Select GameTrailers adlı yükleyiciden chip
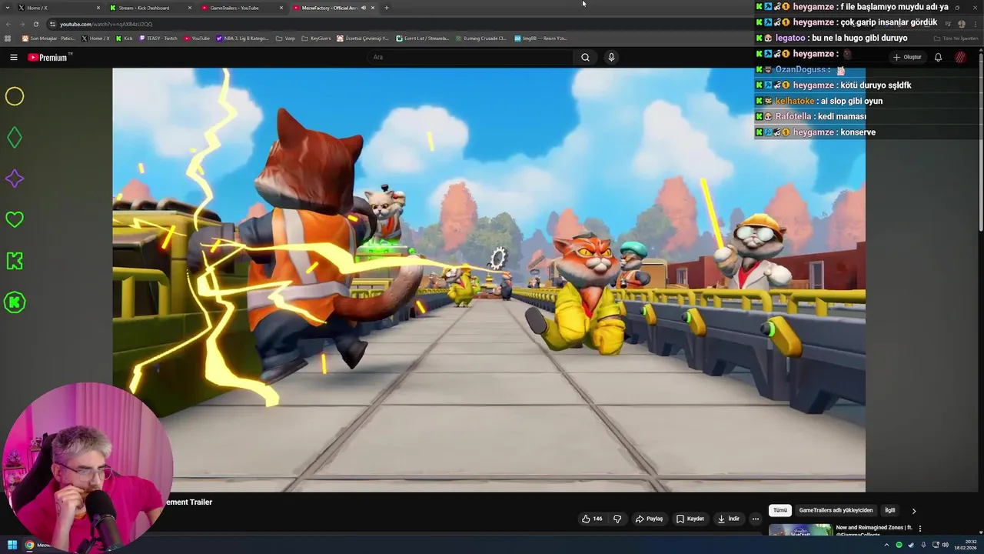Image resolution: width=984 pixels, height=554 pixels. click(836, 510)
